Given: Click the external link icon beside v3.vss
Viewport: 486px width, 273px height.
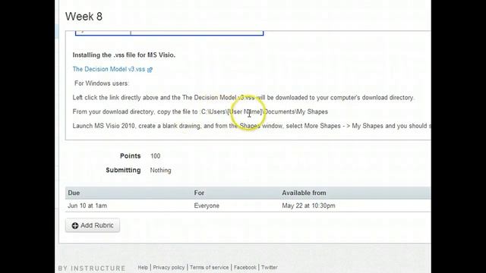Looking at the screenshot, I should click(150, 70).
